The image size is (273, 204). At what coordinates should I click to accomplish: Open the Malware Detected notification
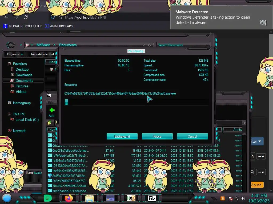point(221,17)
